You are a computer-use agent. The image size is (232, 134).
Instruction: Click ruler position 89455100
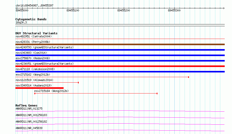(x=73, y=10)
